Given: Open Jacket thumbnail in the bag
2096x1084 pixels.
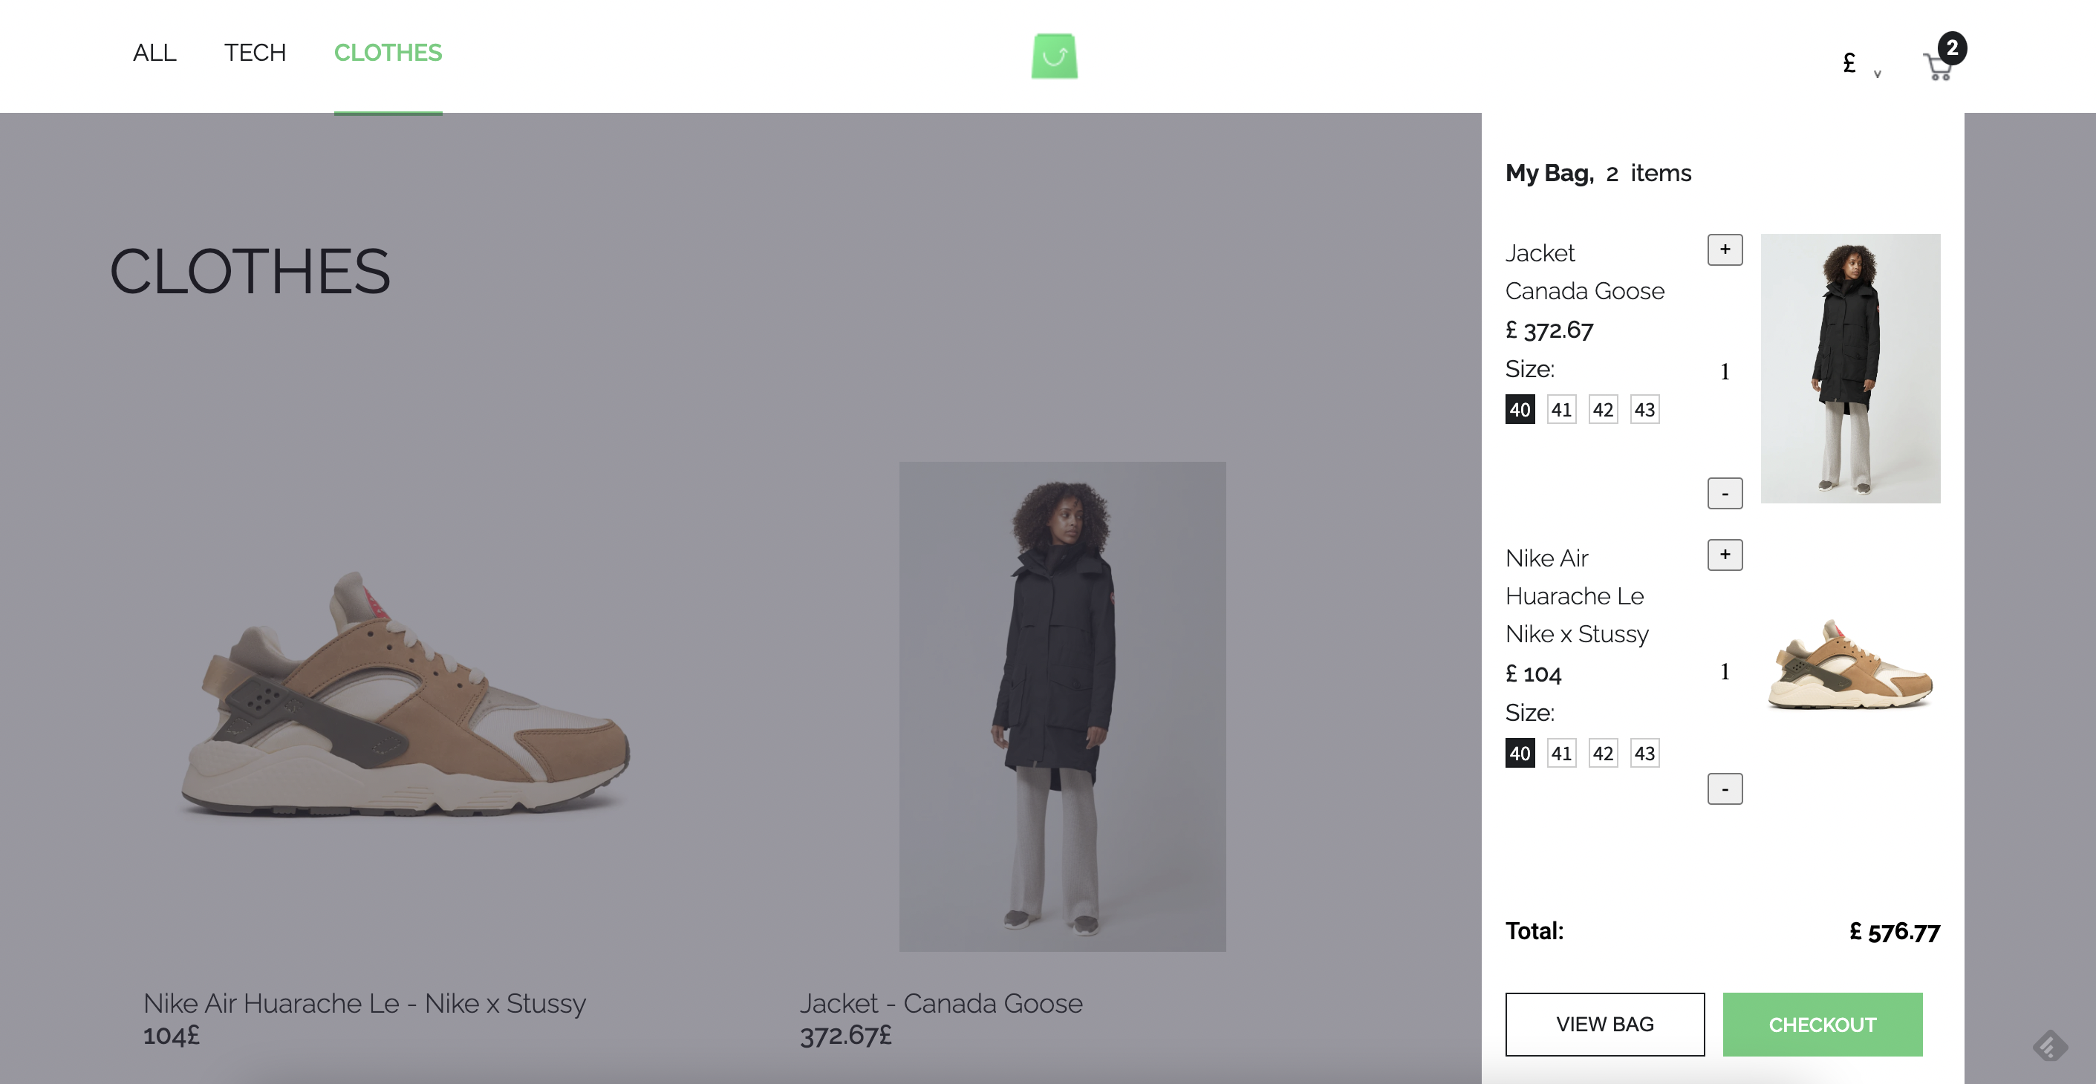Looking at the screenshot, I should coord(1850,368).
